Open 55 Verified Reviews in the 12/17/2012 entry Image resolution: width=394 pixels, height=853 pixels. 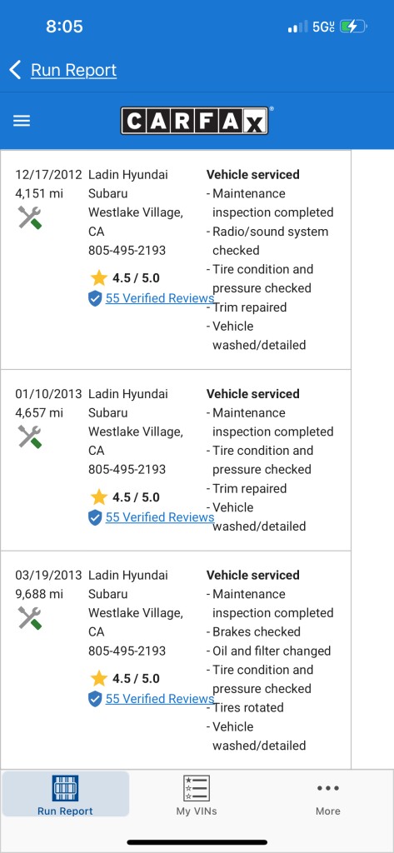pyautogui.click(x=159, y=298)
